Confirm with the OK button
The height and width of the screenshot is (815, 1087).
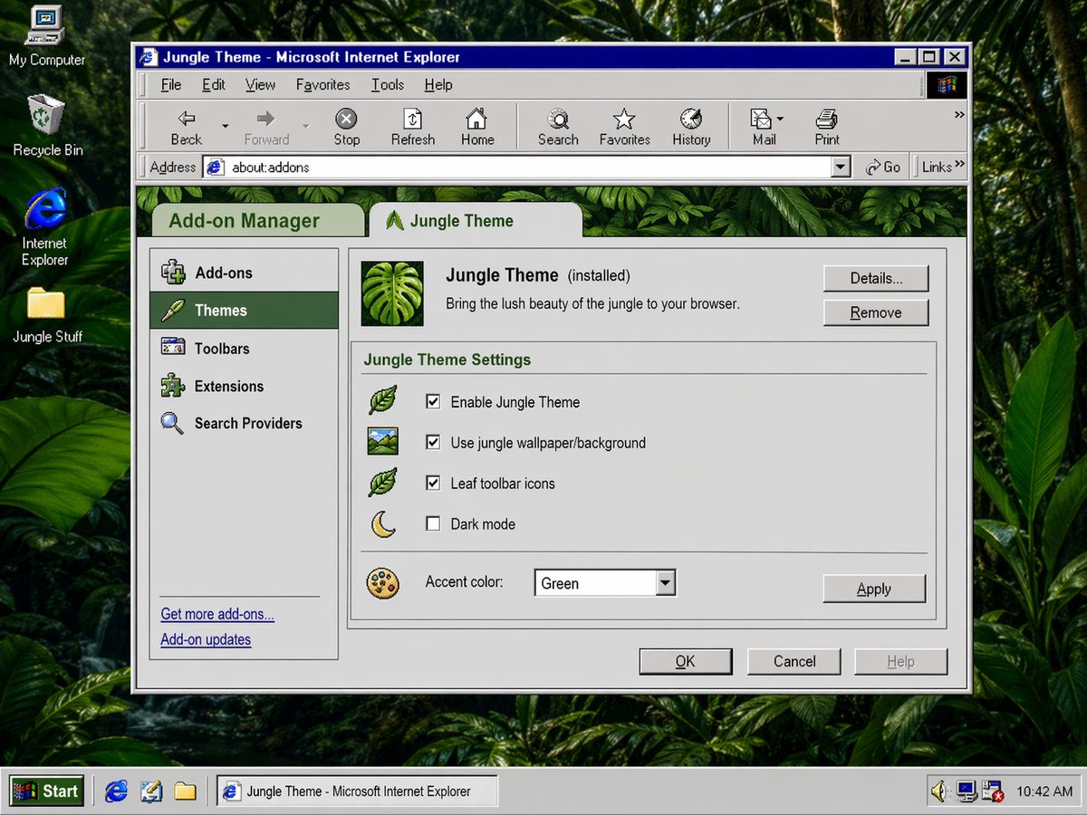click(x=686, y=661)
